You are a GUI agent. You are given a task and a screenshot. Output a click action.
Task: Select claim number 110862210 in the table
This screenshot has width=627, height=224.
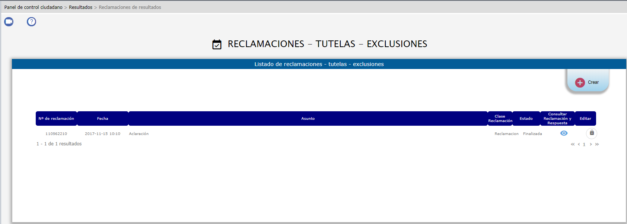(x=56, y=134)
